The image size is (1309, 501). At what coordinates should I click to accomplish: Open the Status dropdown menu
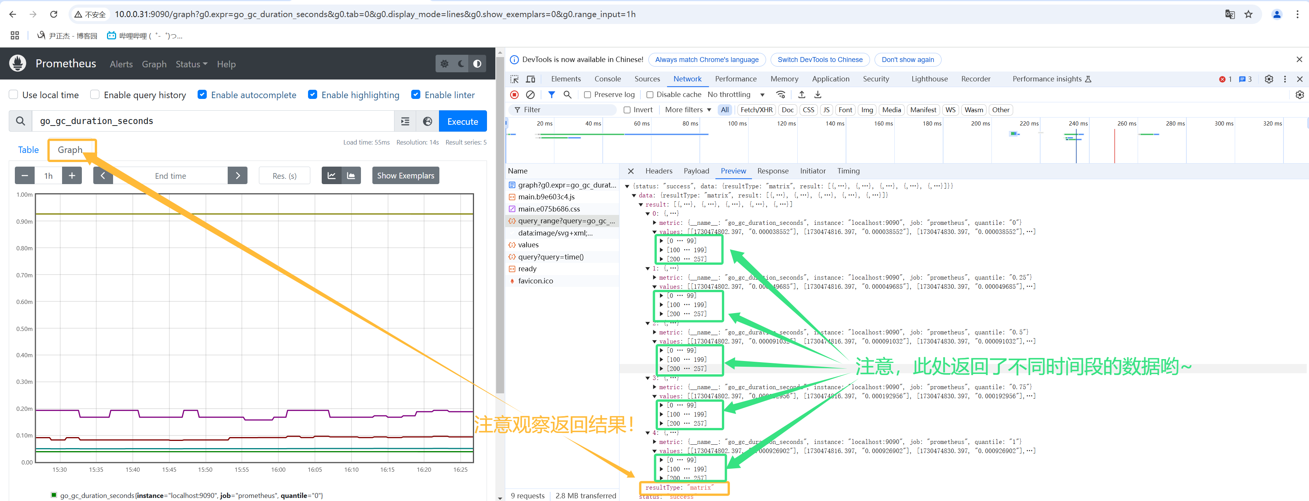pos(191,64)
